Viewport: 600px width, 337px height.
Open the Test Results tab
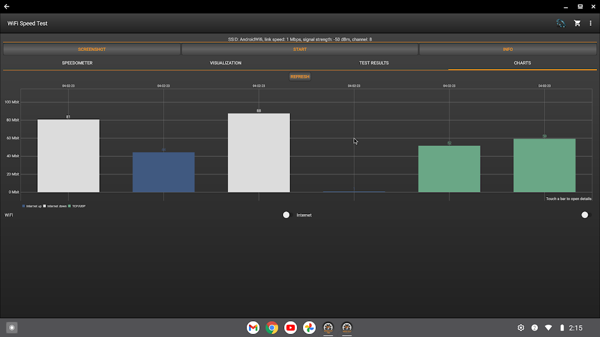coord(374,63)
